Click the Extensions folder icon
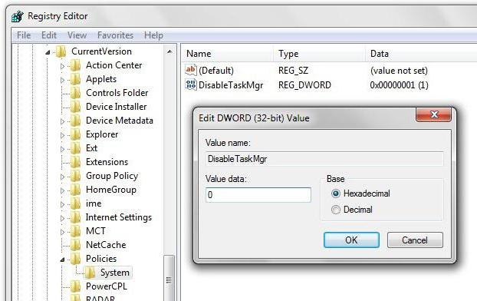This screenshot has width=477, height=301. (75, 162)
